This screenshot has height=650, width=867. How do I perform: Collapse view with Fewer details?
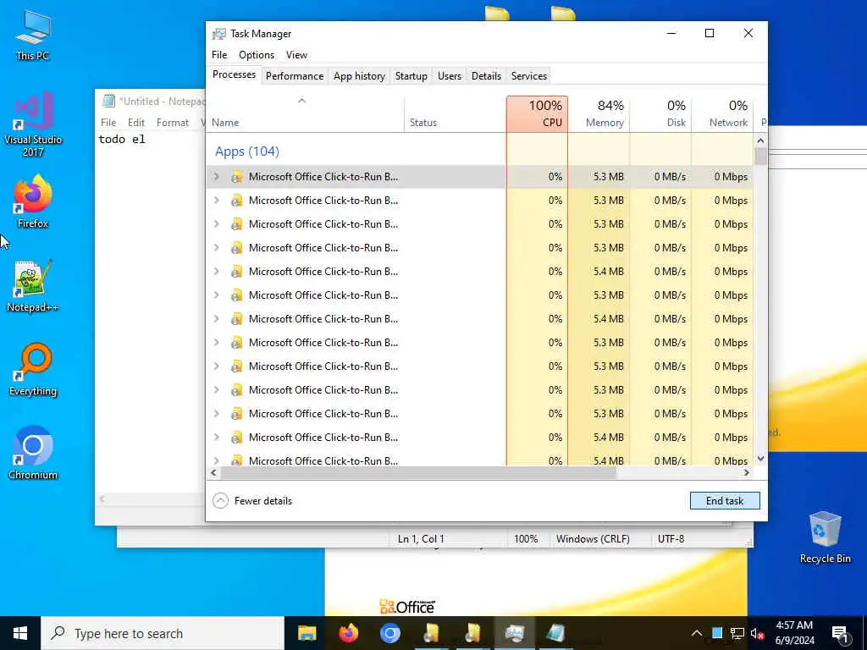(x=252, y=501)
